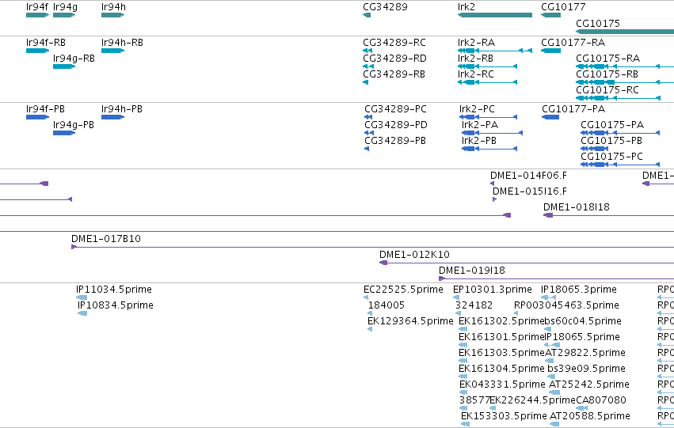Select the CG10177-PA protein label
The width and height of the screenshot is (674, 428).
(x=573, y=109)
